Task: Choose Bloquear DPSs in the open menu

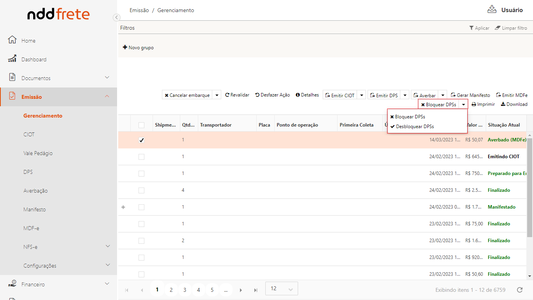Action: pyautogui.click(x=410, y=117)
